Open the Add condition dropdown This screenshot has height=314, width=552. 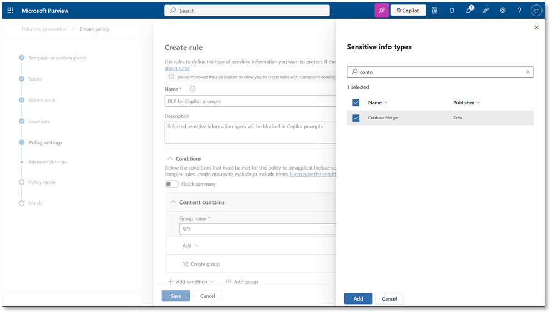(191, 282)
